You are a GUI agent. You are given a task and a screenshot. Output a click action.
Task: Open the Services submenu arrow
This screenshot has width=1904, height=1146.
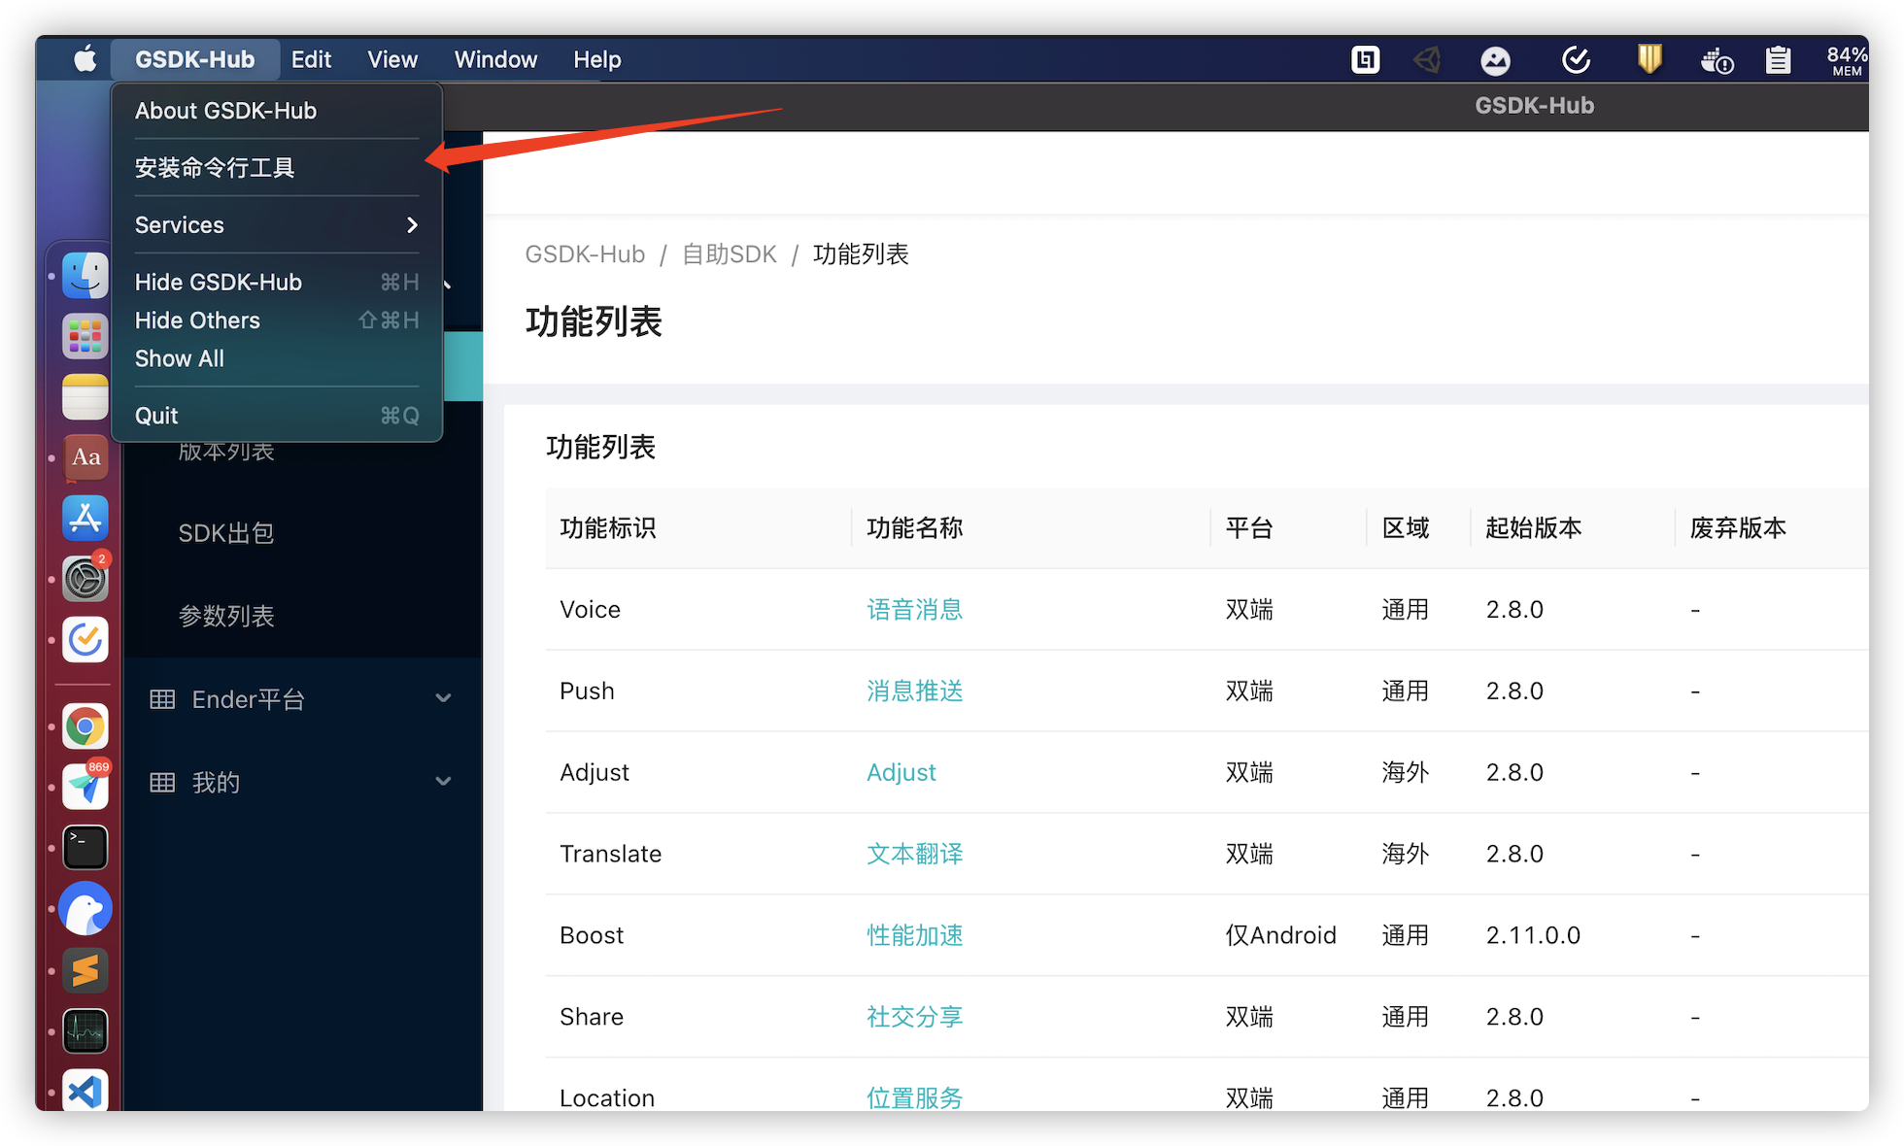(412, 225)
